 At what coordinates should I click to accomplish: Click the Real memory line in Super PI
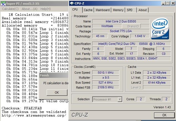pyautogui.click(x=35, y=18)
